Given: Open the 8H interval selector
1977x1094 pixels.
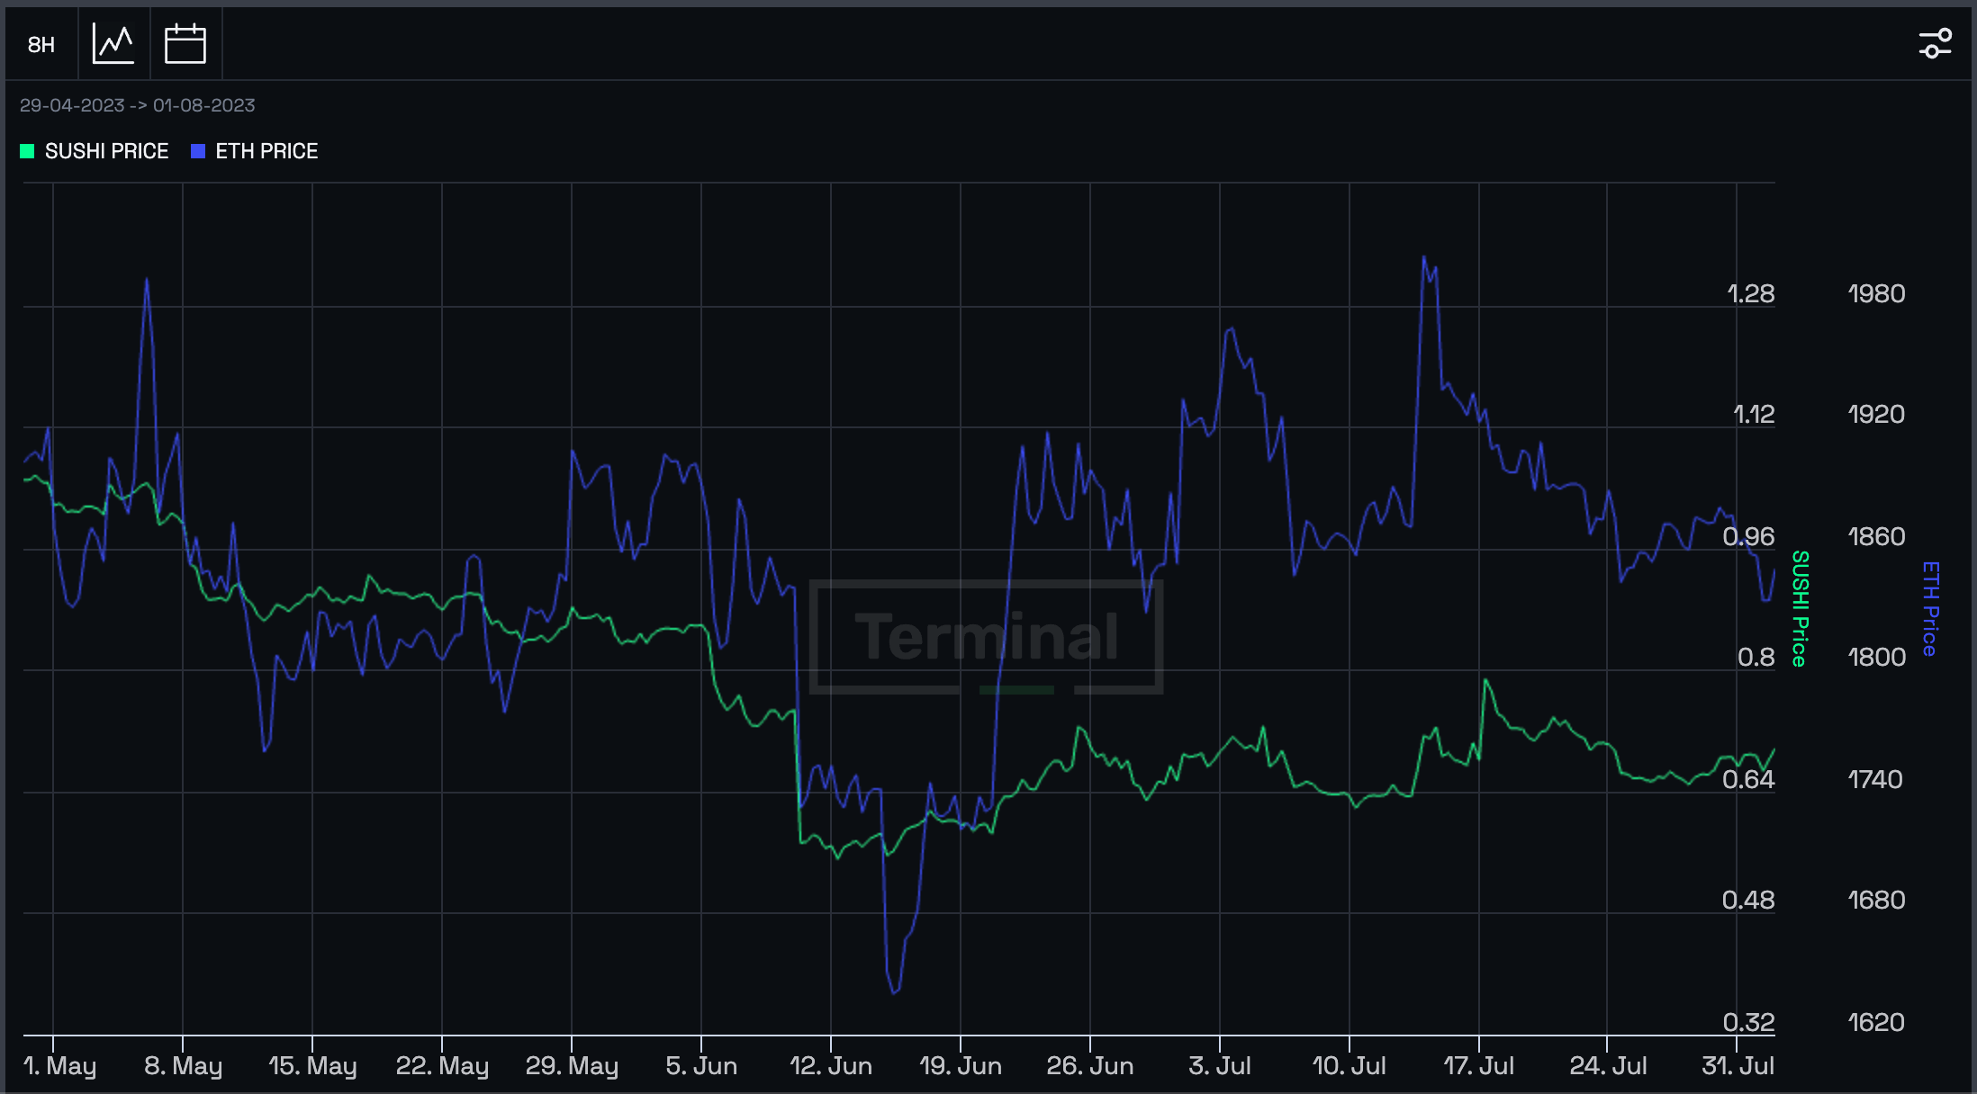Looking at the screenshot, I should [x=41, y=44].
